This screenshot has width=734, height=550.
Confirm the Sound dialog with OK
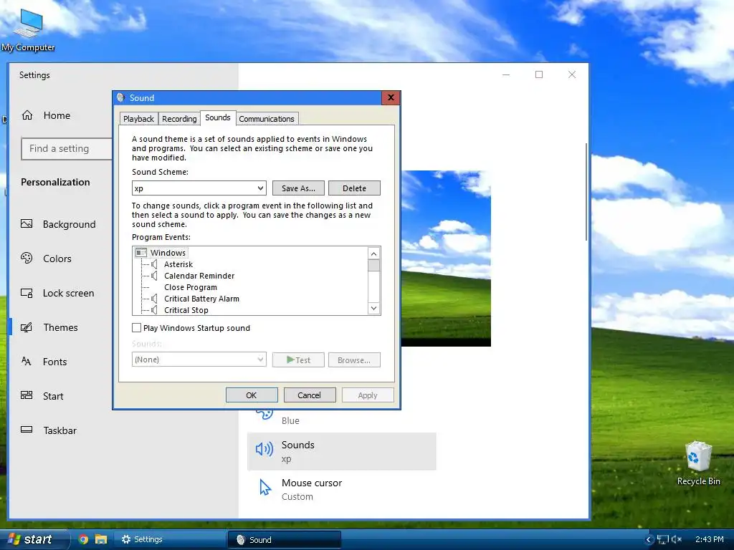coord(252,395)
